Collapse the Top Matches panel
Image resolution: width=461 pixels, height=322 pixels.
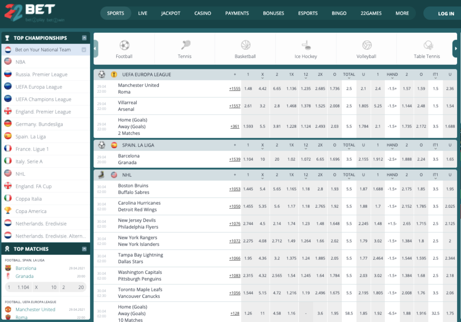click(84, 249)
